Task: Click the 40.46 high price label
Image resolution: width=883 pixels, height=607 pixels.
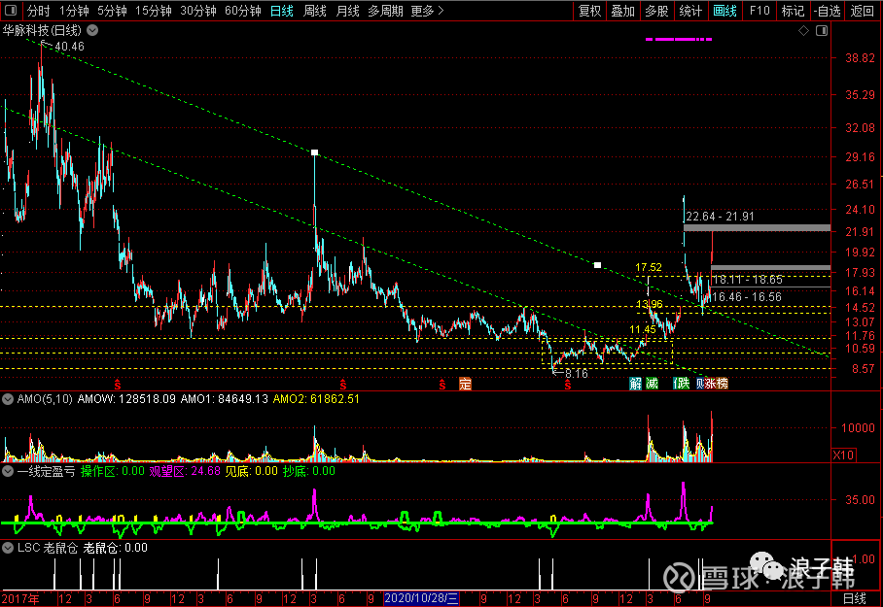Action: [69, 47]
